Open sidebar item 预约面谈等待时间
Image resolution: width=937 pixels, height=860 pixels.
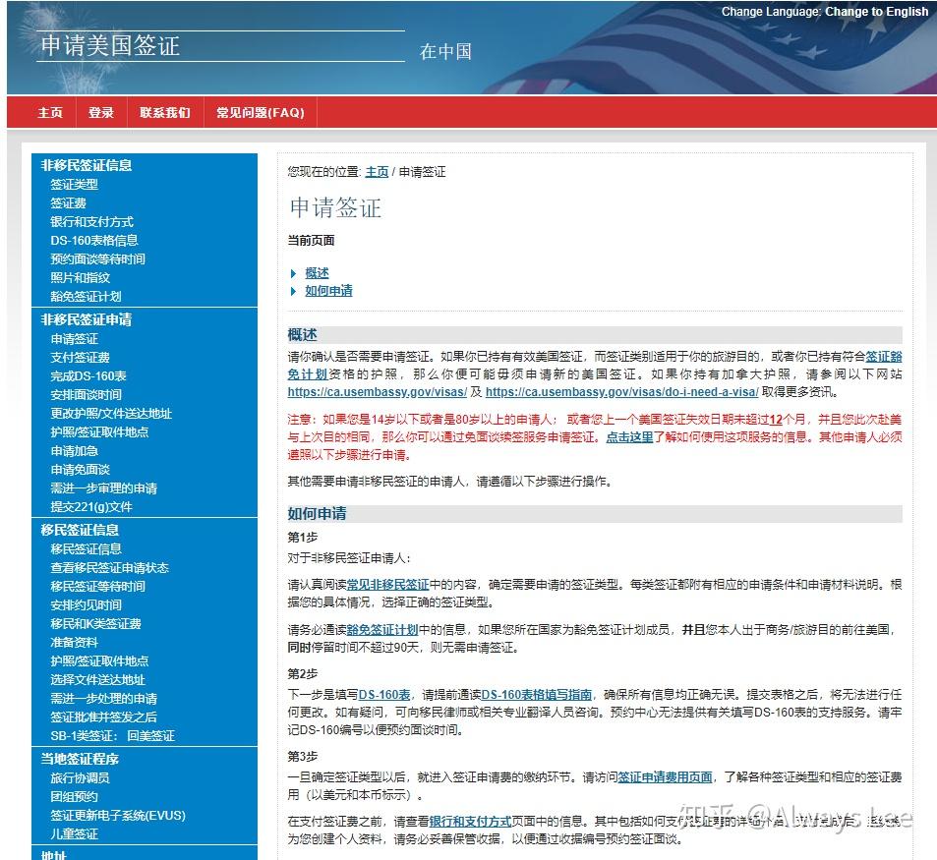click(98, 259)
